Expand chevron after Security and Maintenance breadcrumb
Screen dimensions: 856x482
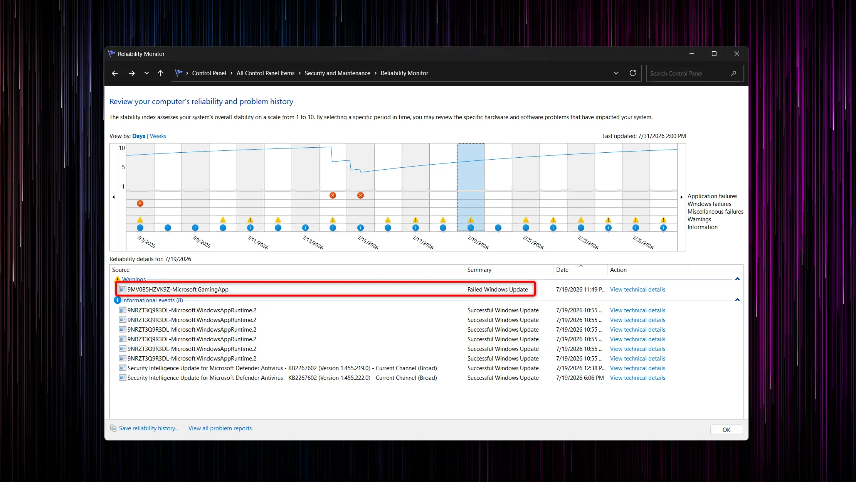coord(375,73)
